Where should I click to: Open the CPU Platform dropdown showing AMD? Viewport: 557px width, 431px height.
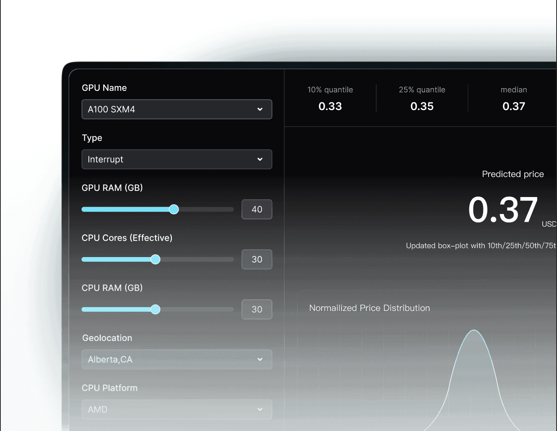177,409
